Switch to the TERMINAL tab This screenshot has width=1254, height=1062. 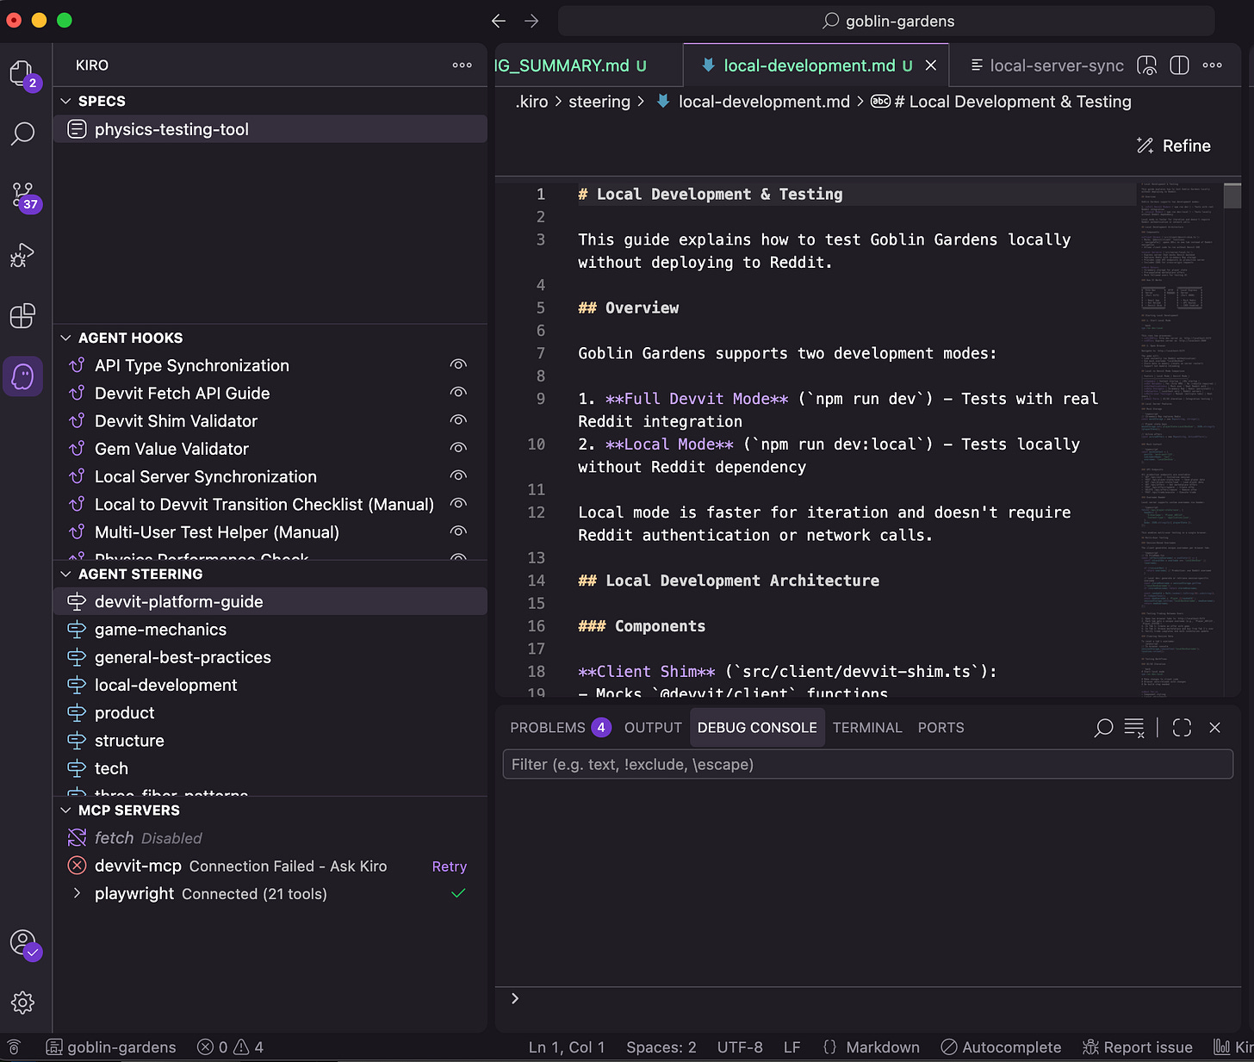(867, 728)
